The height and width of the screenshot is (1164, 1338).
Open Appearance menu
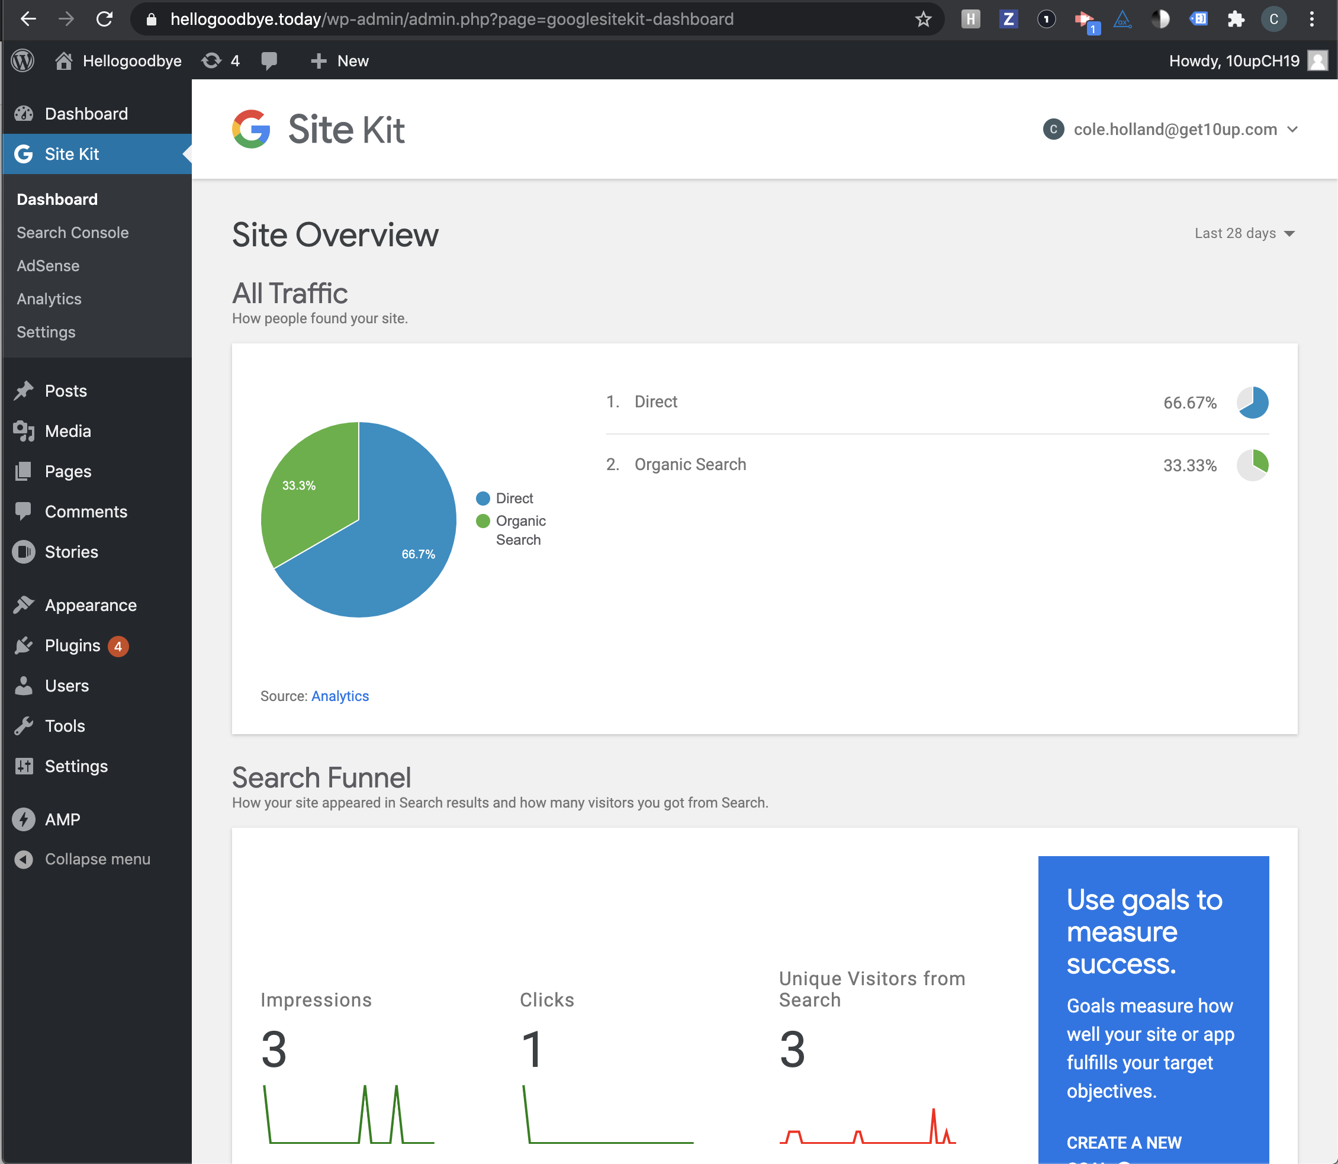pyautogui.click(x=98, y=605)
